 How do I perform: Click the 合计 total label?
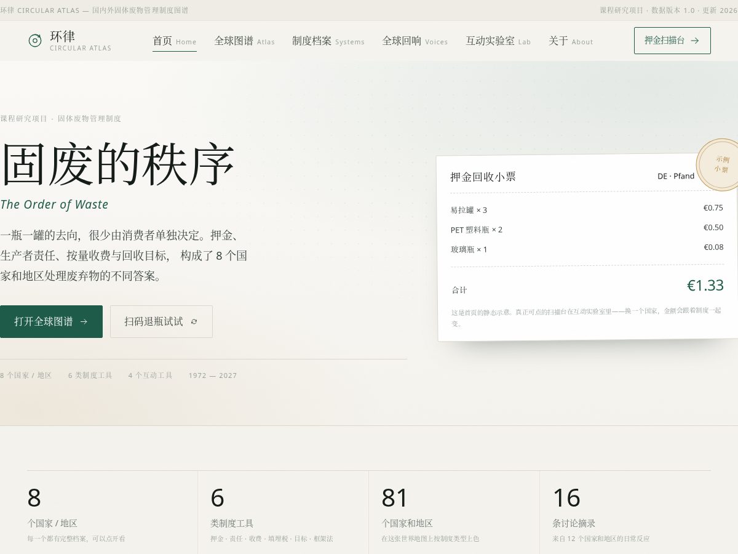(459, 290)
